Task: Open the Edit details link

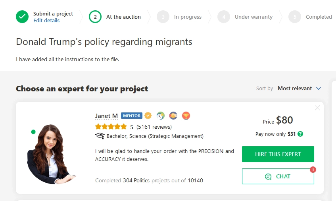Action: 46,20
